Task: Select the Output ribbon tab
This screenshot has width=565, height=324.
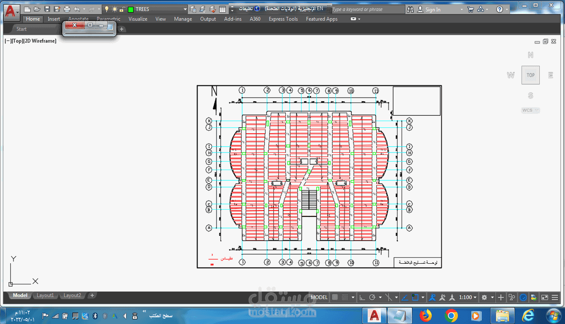Action: click(x=208, y=19)
